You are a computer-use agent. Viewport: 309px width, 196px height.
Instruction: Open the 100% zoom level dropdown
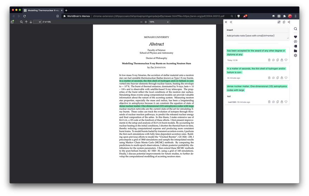pyautogui.click(x=159, y=22)
